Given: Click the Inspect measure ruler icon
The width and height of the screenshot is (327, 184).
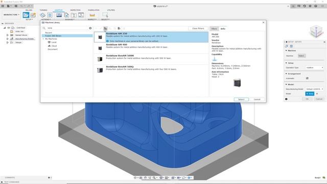Looking at the screenshot, I should tap(92, 15).
